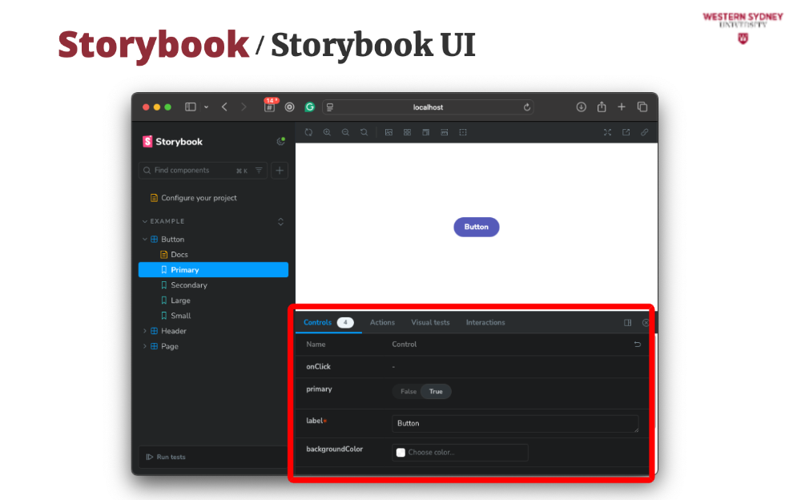This screenshot has height=500, width=801.
Task: Click the zoom out icon in the canvas toolbar
Action: coord(345,132)
